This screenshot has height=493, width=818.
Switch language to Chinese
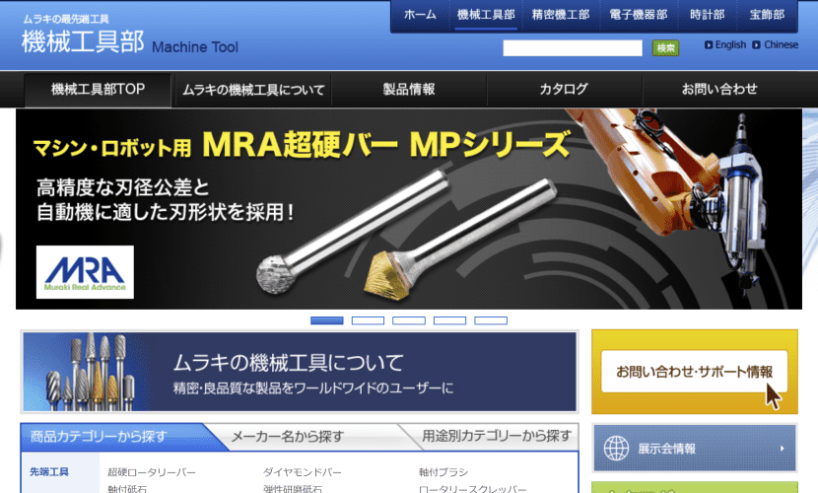[x=781, y=45]
